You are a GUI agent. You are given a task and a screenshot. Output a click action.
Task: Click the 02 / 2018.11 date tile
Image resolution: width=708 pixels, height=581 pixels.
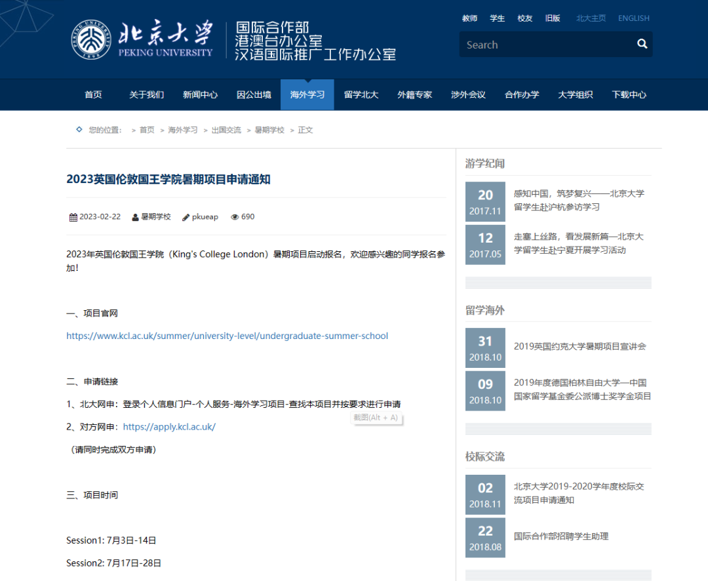click(x=485, y=494)
